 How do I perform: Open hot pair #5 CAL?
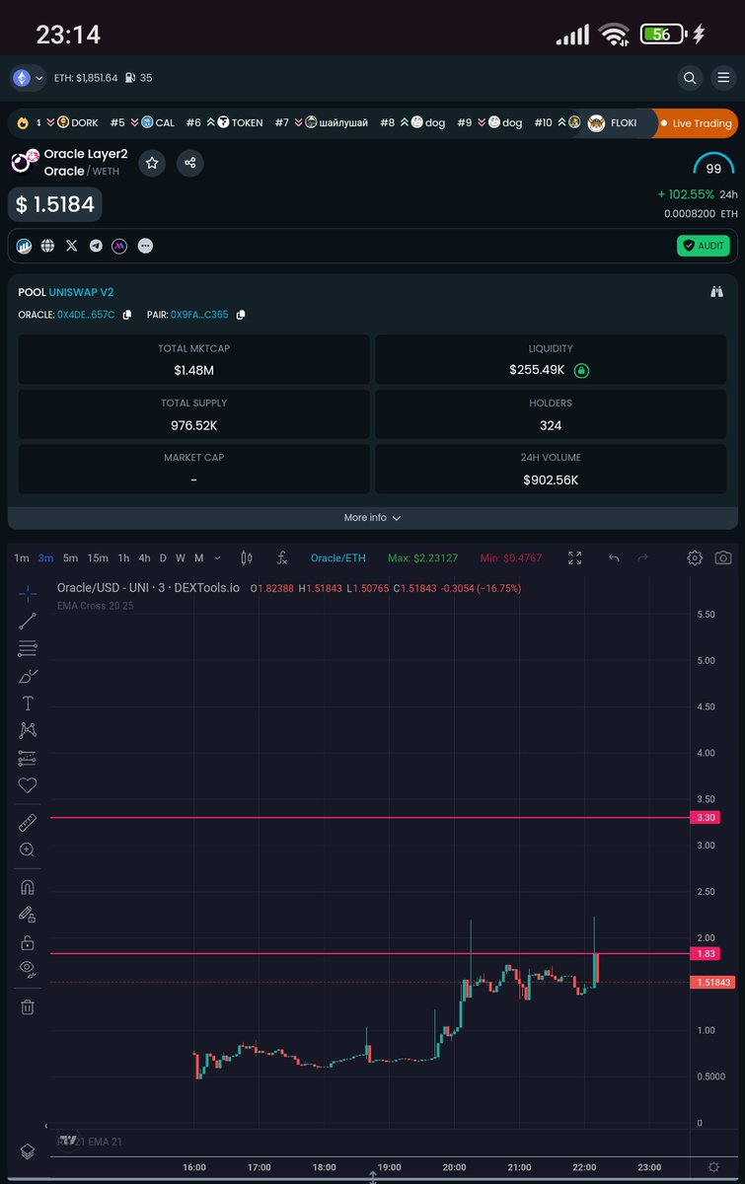[x=141, y=123]
